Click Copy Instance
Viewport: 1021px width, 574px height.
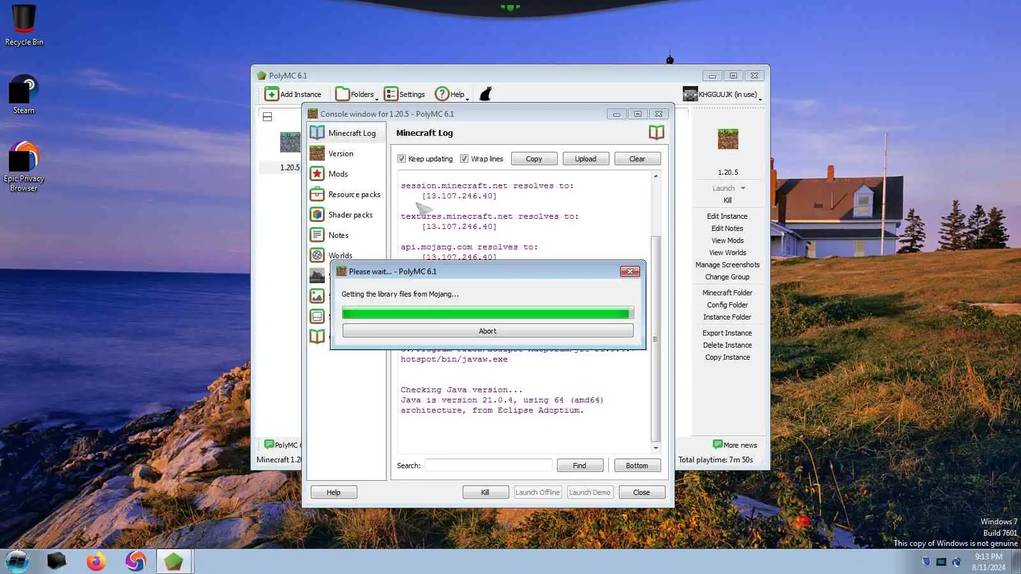pos(727,357)
